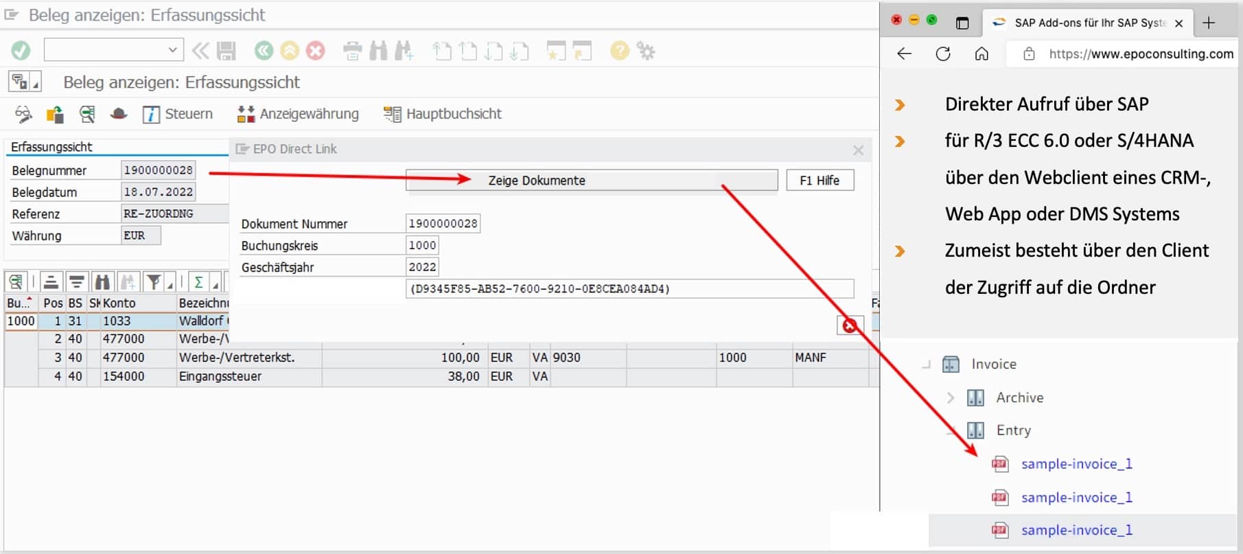
Task: Expand the Archive folder chevron
Action: click(x=950, y=397)
